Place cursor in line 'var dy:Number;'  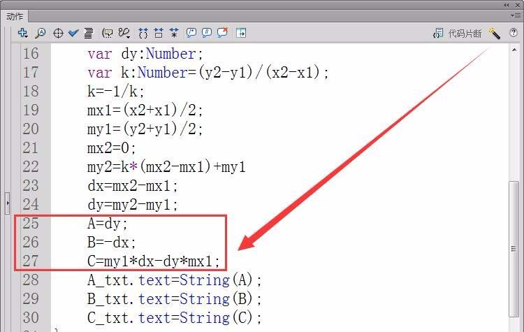pyautogui.click(x=145, y=54)
